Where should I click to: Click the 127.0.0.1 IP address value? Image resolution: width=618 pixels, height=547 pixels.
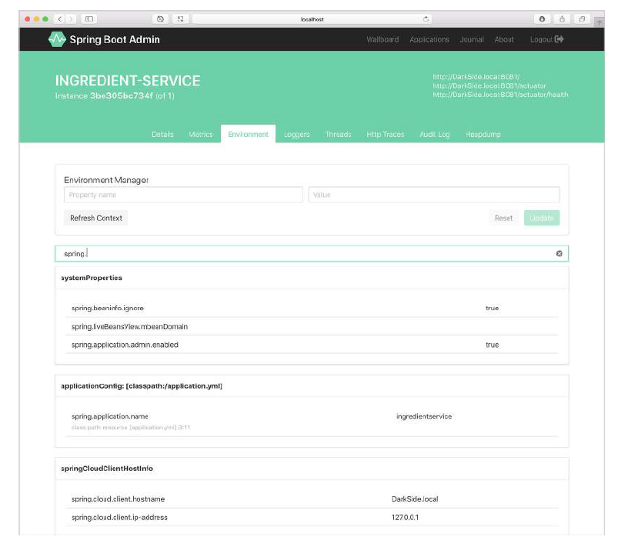tap(405, 517)
